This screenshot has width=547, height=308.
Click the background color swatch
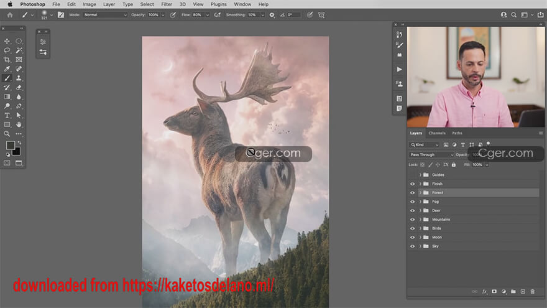[17, 152]
